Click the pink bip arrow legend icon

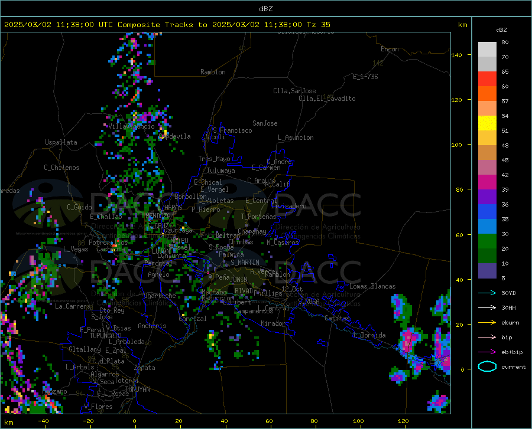(x=487, y=337)
